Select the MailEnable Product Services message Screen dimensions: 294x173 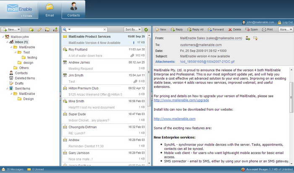click(104, 39)
